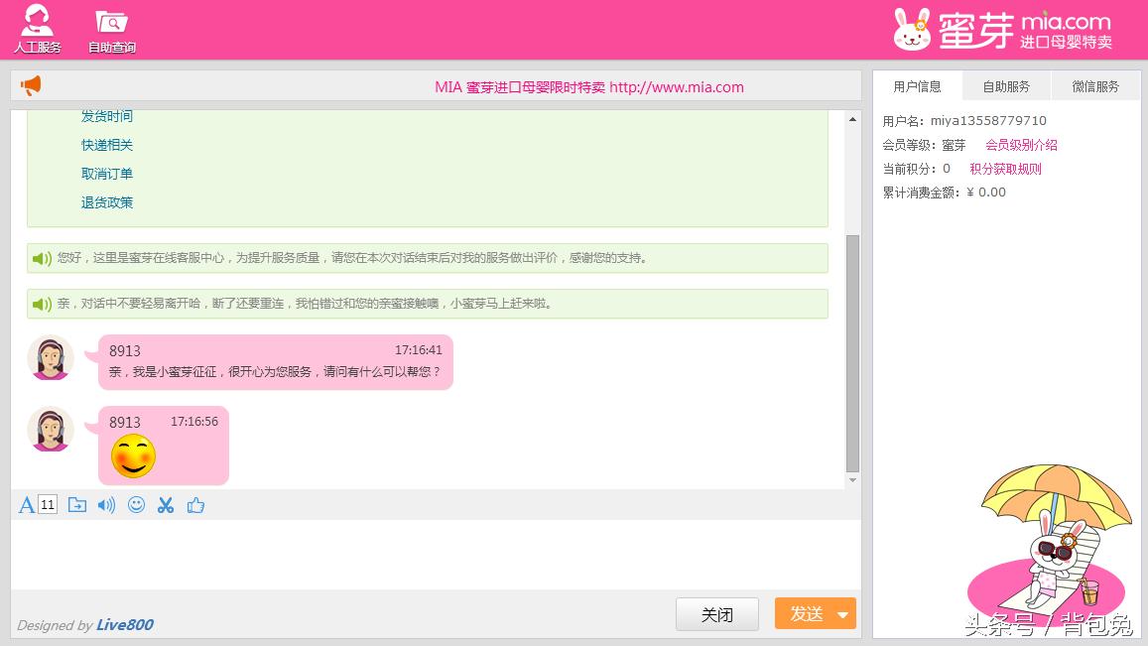Screen dimensions: 1148x646
Task: Select the 用户信息 tab
Action: pyautogui.click(x=917, y=86)
